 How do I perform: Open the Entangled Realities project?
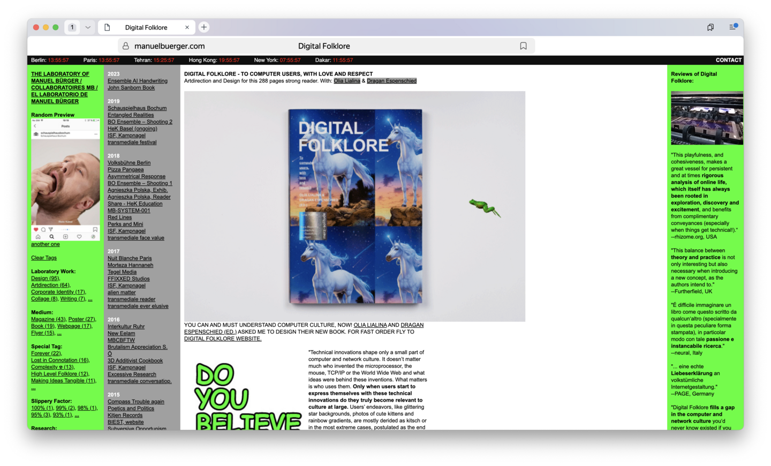click(131, 115)
